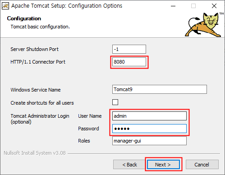The width and height of the screenshot is (225, 175).
Task: Click the Server Shutdown Port field
Action: point(129,49)
